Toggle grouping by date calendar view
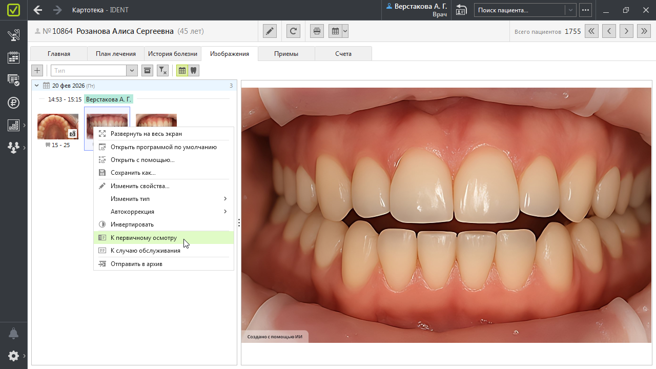The image size is (656, 369). pyautogui.click(x=182, y=71)
